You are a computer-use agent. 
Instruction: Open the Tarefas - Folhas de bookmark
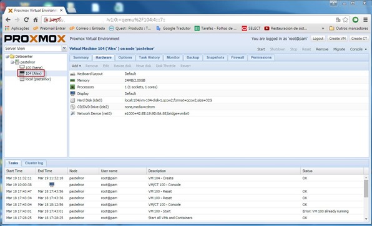point(216,29)
